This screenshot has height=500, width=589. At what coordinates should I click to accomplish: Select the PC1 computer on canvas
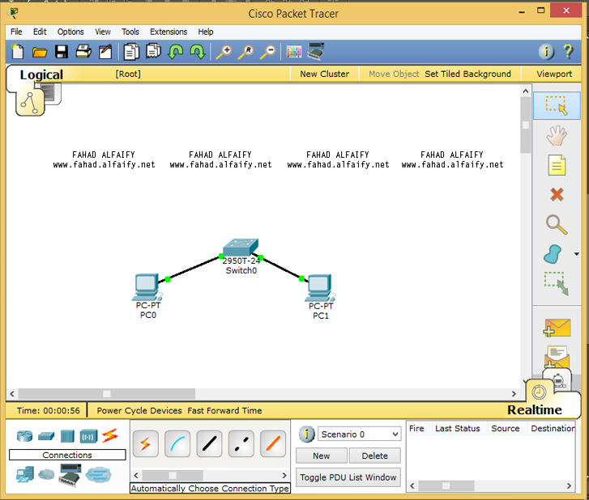(320, 288)
